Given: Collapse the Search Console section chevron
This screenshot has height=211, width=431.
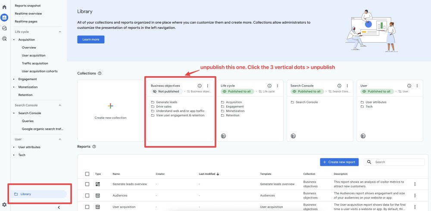Looking at the screenshot, I should coord(60,105).
